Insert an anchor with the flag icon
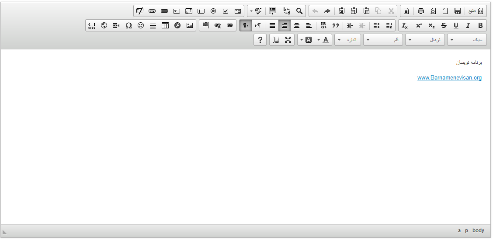The image size is (493, 239). (205, 25)
